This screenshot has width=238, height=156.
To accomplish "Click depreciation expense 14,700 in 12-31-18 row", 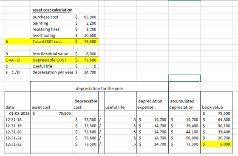I will coord(153,119).
